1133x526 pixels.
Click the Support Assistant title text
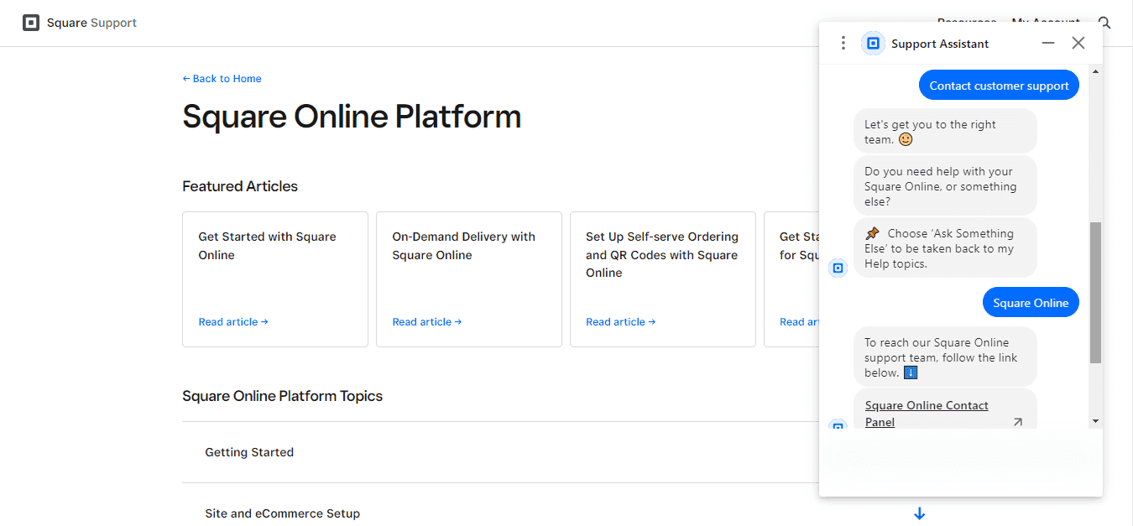tap(940, 44)
